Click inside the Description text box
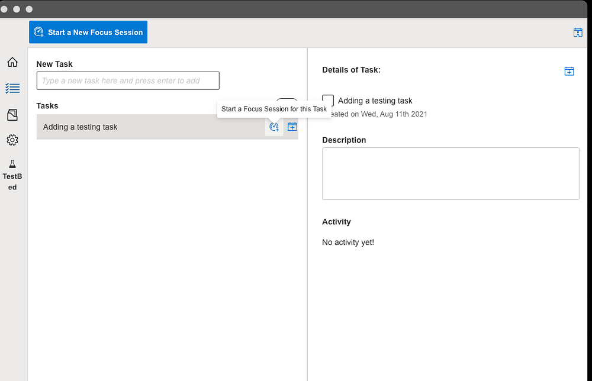This screenshot has width=592, height=381. click(x=451, y=173)
